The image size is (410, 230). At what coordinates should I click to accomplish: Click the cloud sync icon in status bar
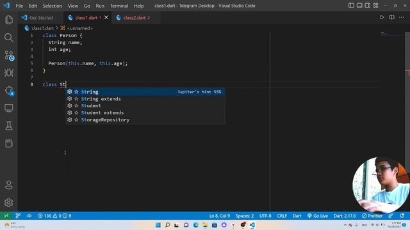29,216
